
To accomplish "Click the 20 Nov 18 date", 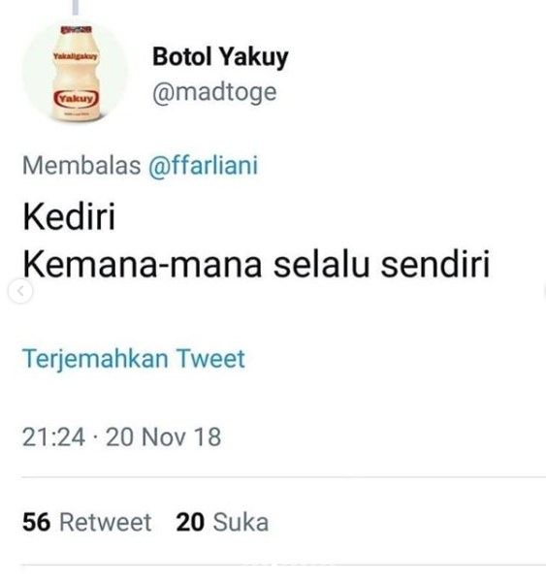I will (164, 436).
